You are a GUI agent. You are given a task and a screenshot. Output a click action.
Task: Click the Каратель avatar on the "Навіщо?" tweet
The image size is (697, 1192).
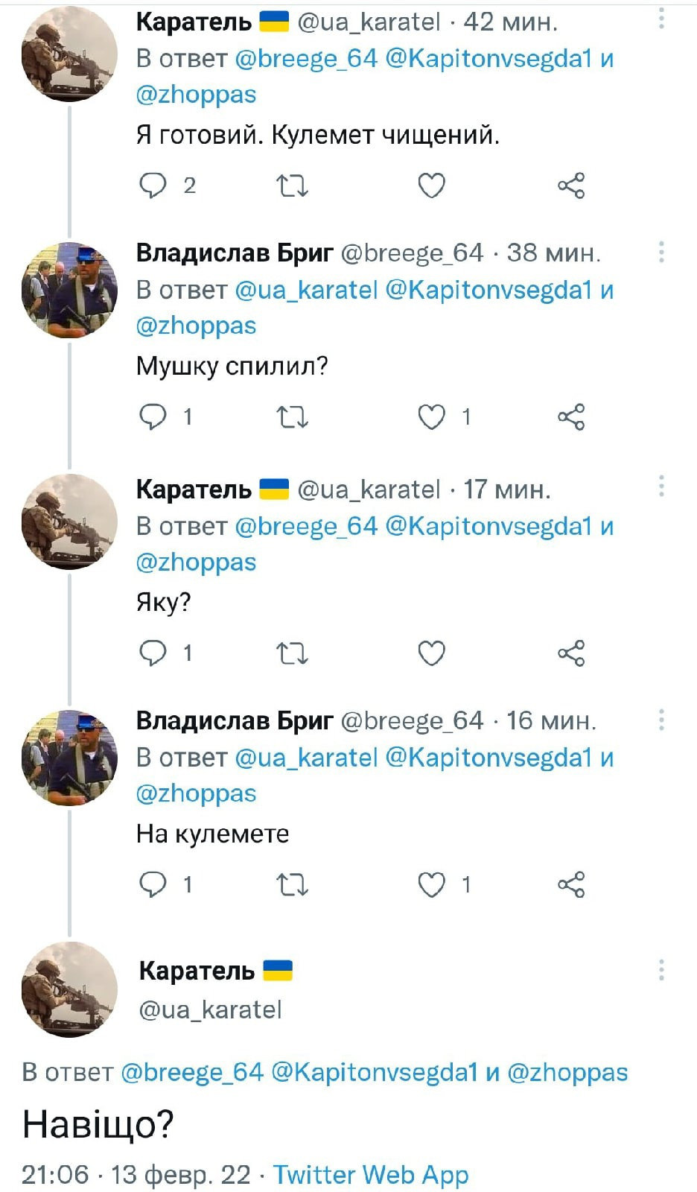point(69,989)
